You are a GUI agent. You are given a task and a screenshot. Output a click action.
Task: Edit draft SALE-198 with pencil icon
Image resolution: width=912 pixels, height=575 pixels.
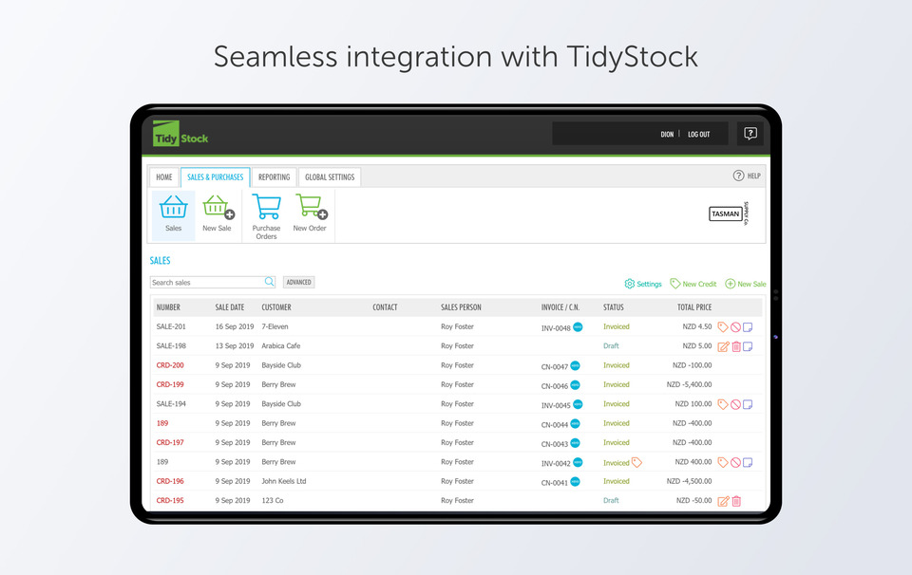(723, 346)
